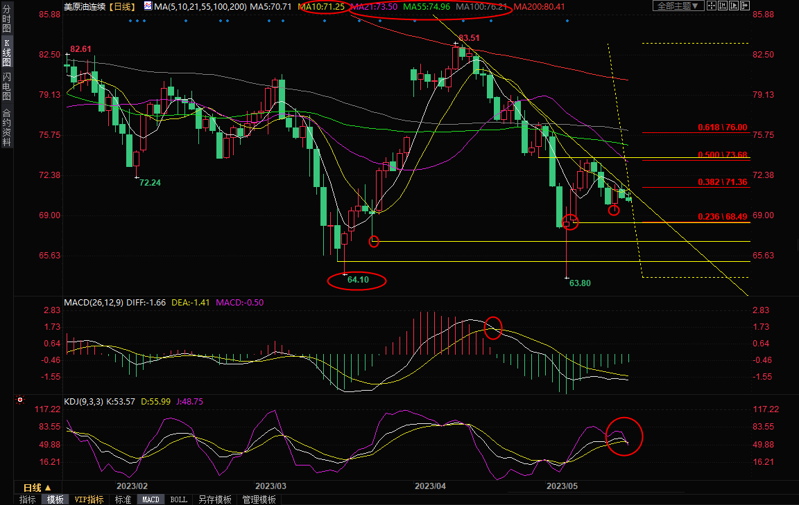Click the 【日线】 period label beside 美原油连续

[x=123, y=6]
